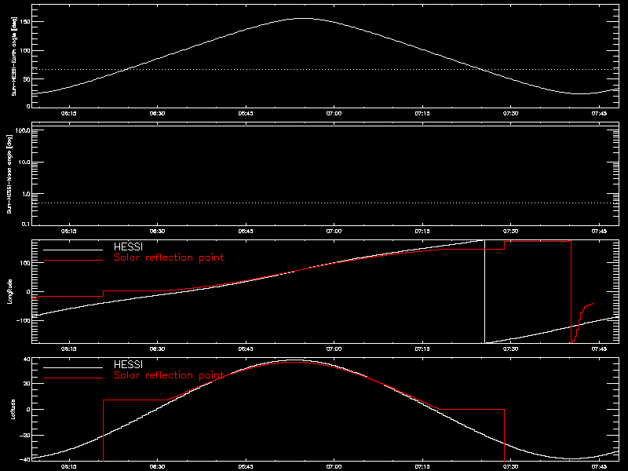Viewport: 628px width, 471px height.
Task: Click 07:00 time label under Latitude plot
Action: (334, 467)
